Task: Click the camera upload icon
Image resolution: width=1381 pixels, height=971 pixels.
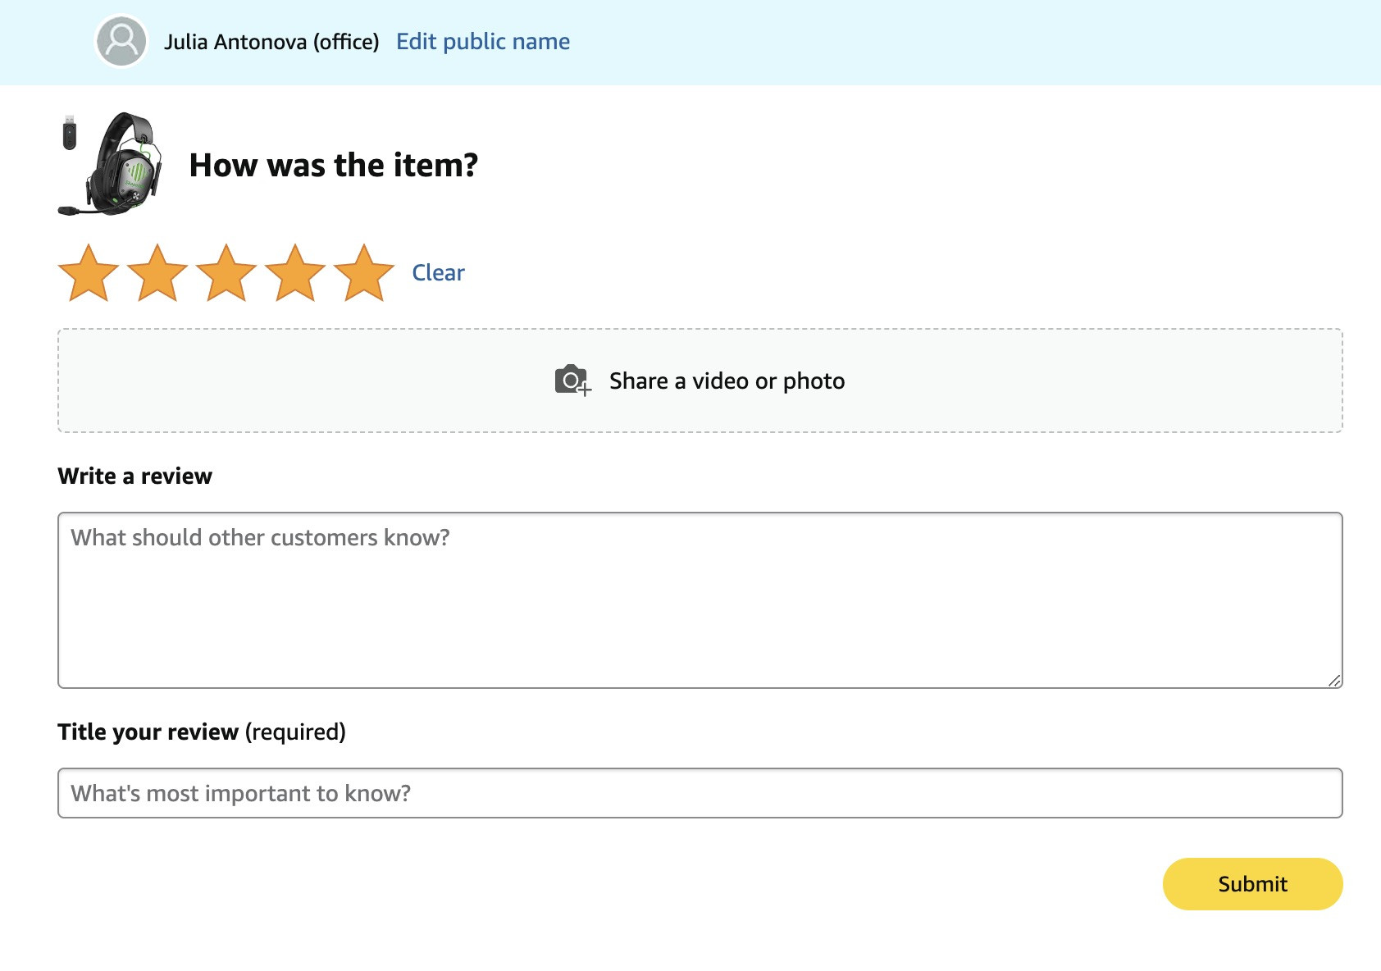Action: 572,381
